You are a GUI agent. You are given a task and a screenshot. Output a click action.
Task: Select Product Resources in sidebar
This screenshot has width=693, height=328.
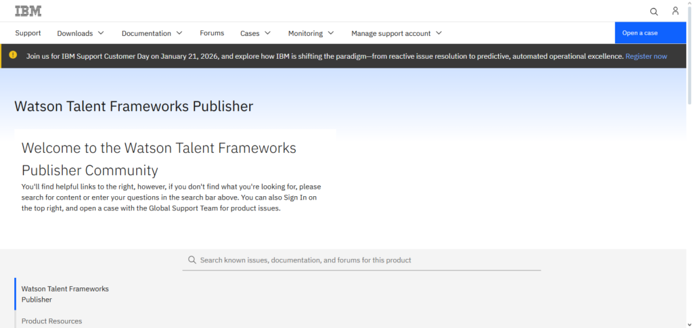(x=51, y=321)
